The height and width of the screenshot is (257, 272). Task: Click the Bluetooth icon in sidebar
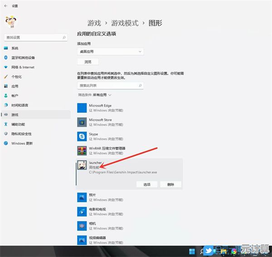pos(6,58)
